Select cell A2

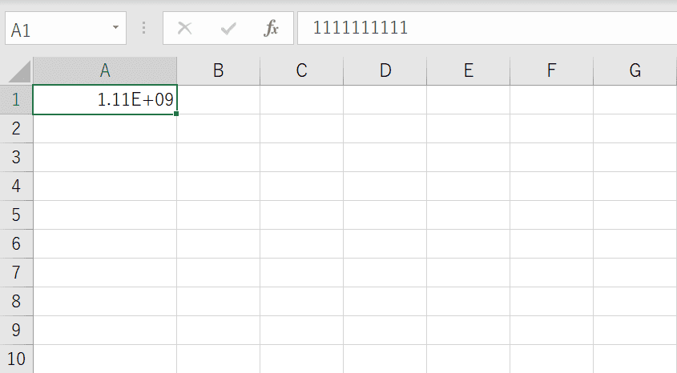click(x=105, y=129)
